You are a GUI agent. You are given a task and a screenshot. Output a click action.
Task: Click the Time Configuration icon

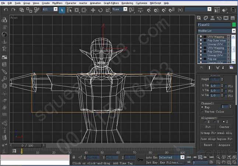coord(211,162)
